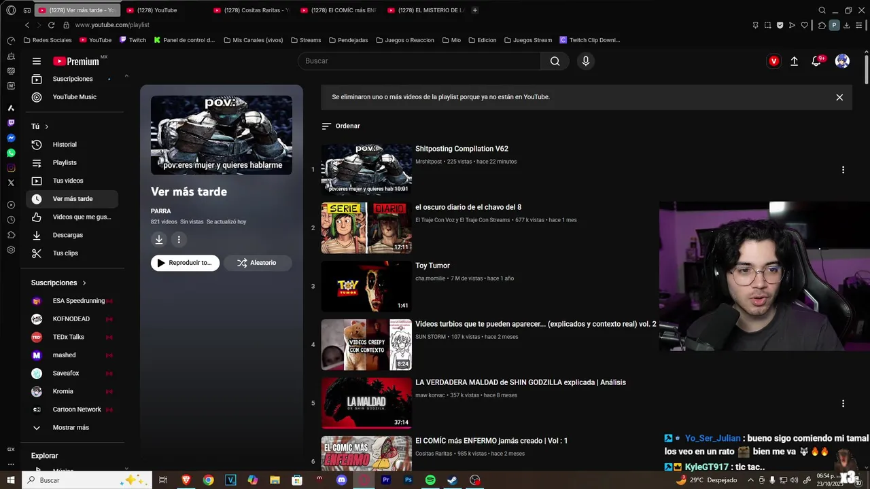This screenshot has width=870, height=489.
Task: Click the Windows Start button
Action: 11,480
